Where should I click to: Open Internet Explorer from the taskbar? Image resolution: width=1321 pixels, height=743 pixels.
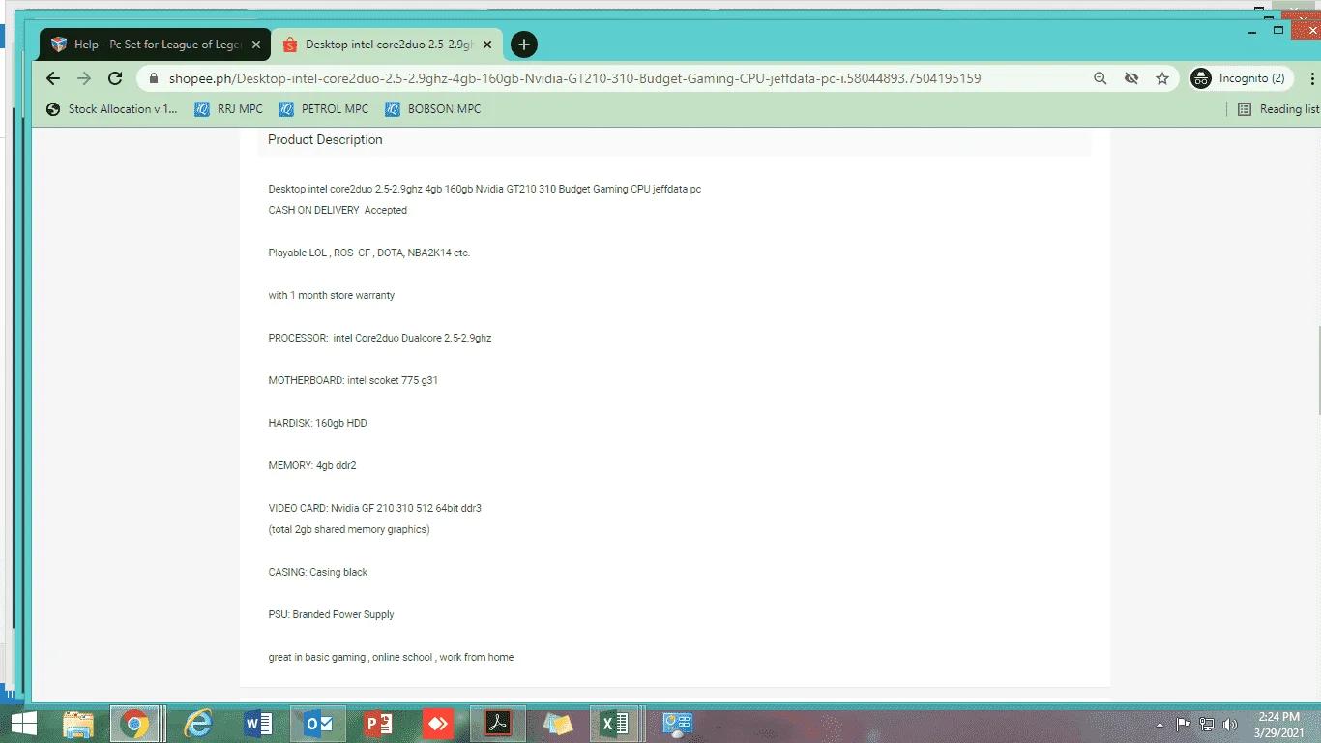198,724
